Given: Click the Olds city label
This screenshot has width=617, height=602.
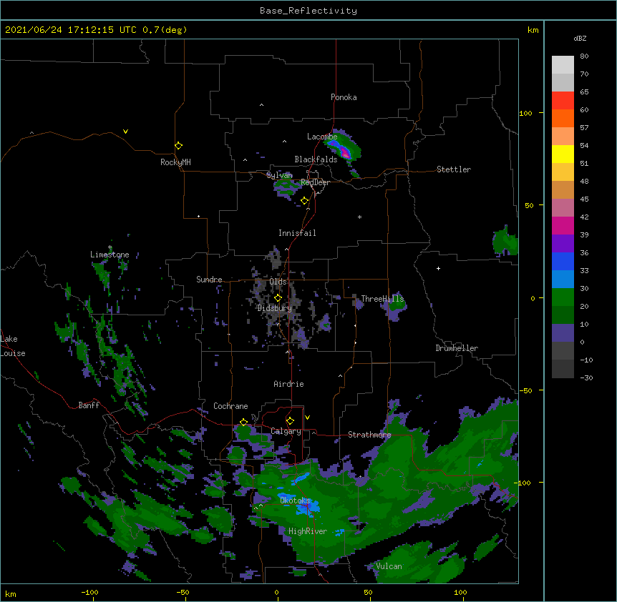Looking at the screenshot, I should point(278,282).
